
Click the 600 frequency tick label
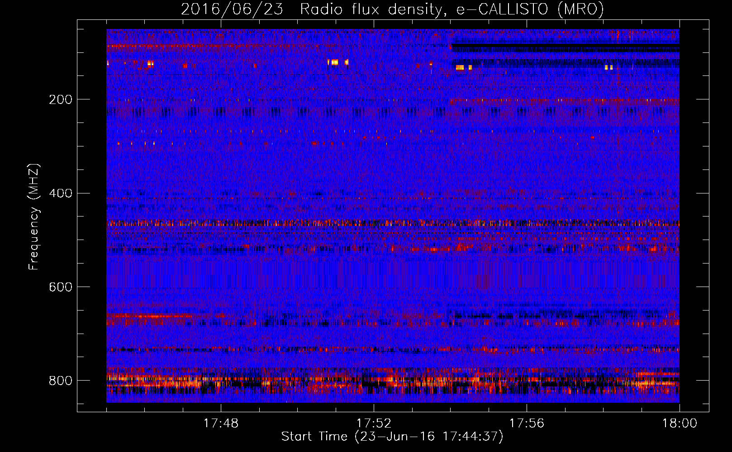click(60, 287)
